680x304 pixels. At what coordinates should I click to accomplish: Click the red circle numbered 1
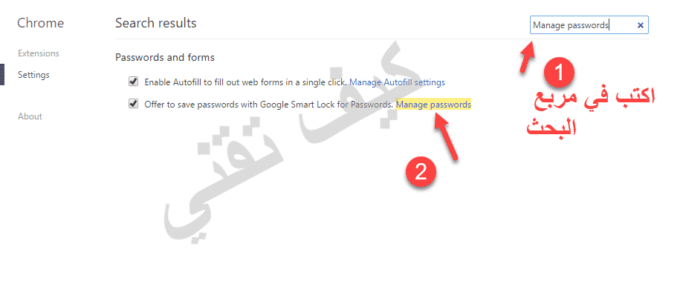click(560, 73)
